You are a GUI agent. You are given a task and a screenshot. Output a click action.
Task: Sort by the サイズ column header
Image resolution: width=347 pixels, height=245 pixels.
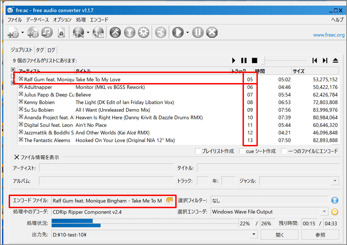pos(315,71)
